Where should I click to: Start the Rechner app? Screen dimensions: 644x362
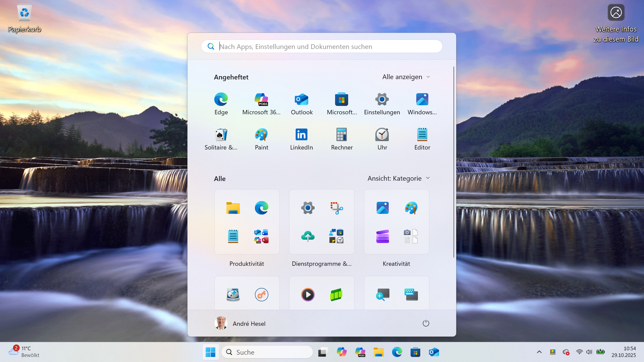342,138
